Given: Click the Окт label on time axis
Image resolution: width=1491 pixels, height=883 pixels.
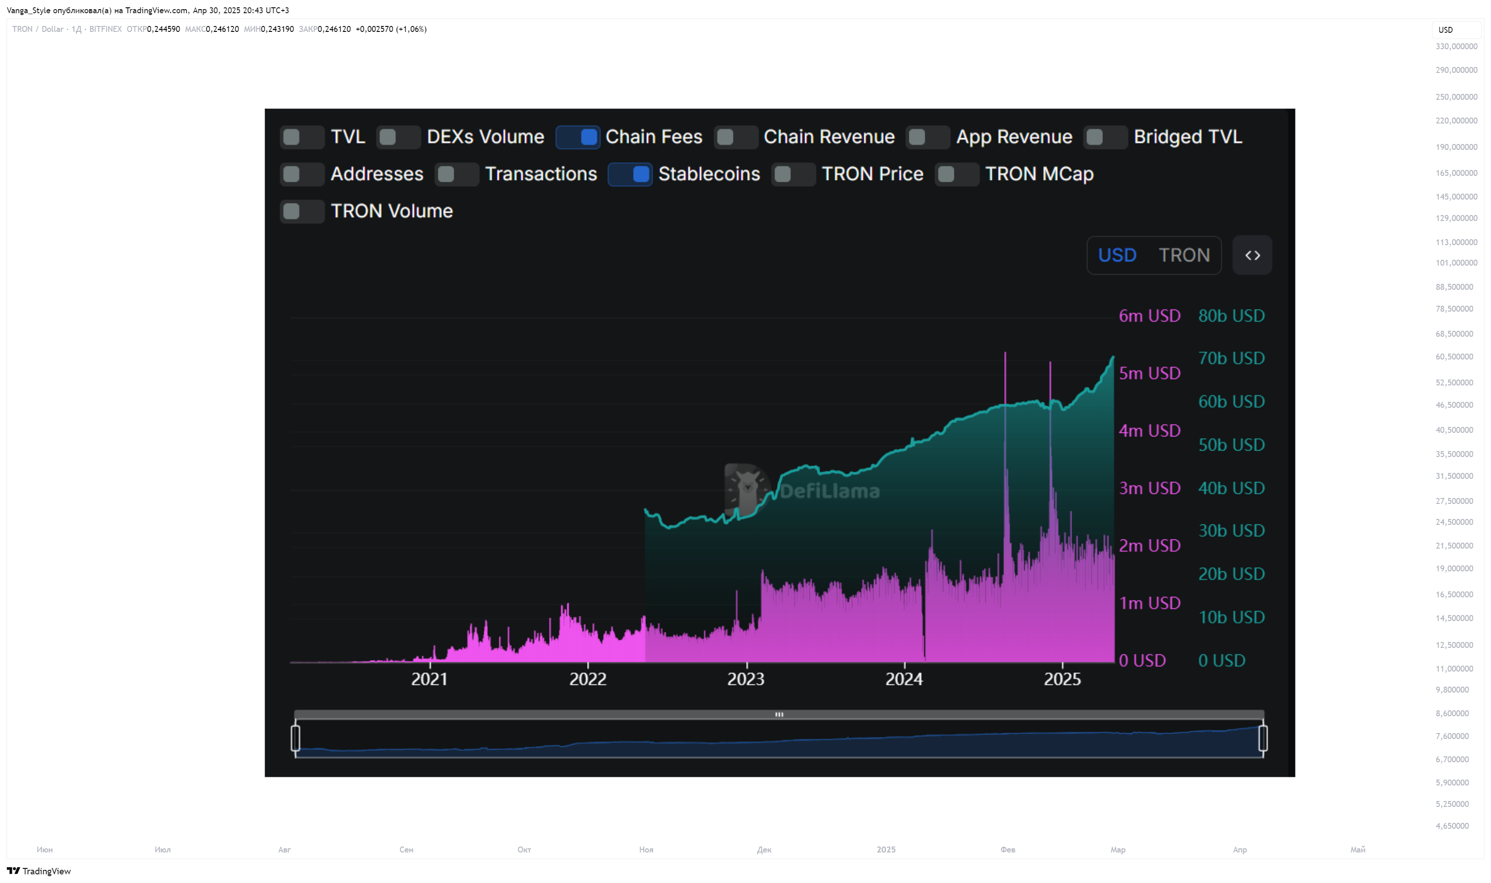Looking at the screenshot, I should [x=524, y=850].
